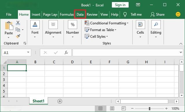
Task: Select the Sheet1 tab
Action: (x=38, y=101)
